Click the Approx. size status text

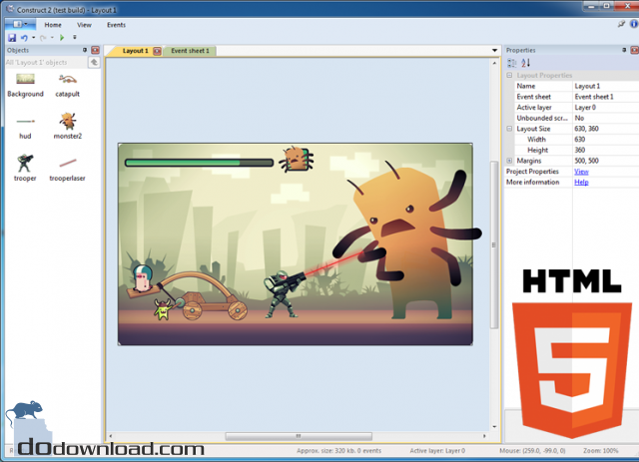339,451
